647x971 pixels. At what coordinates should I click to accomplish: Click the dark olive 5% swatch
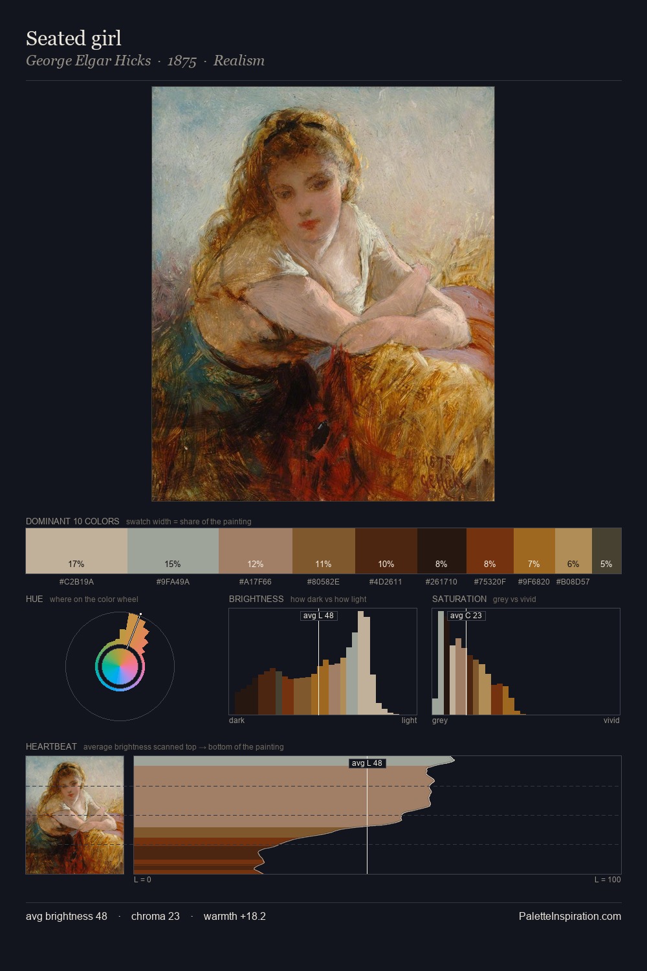point(606,551)
